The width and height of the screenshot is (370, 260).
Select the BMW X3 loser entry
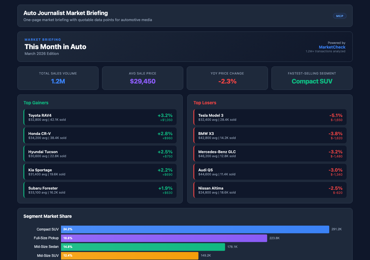270,135
